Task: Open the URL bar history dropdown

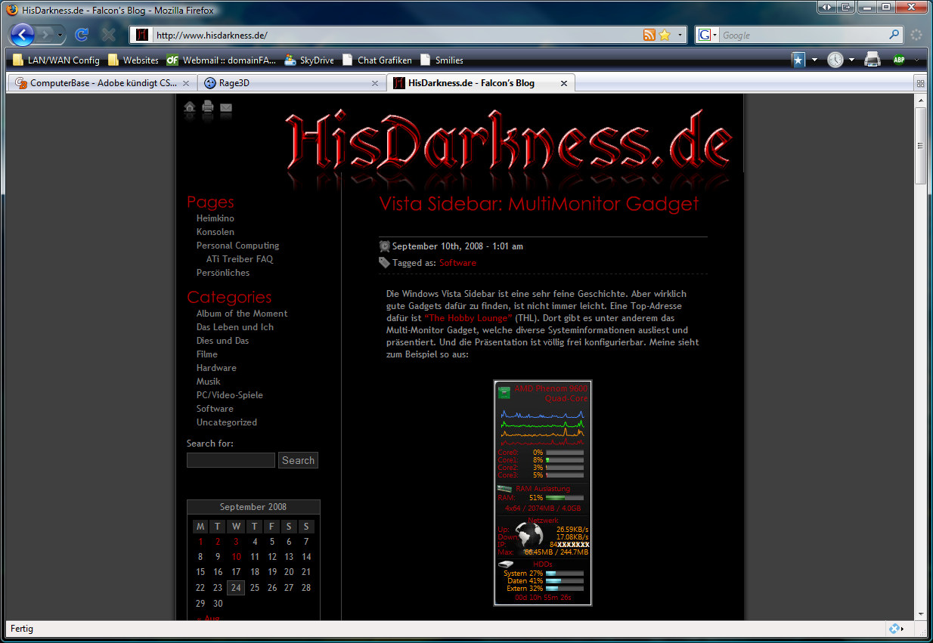Action: coord(680,35)
